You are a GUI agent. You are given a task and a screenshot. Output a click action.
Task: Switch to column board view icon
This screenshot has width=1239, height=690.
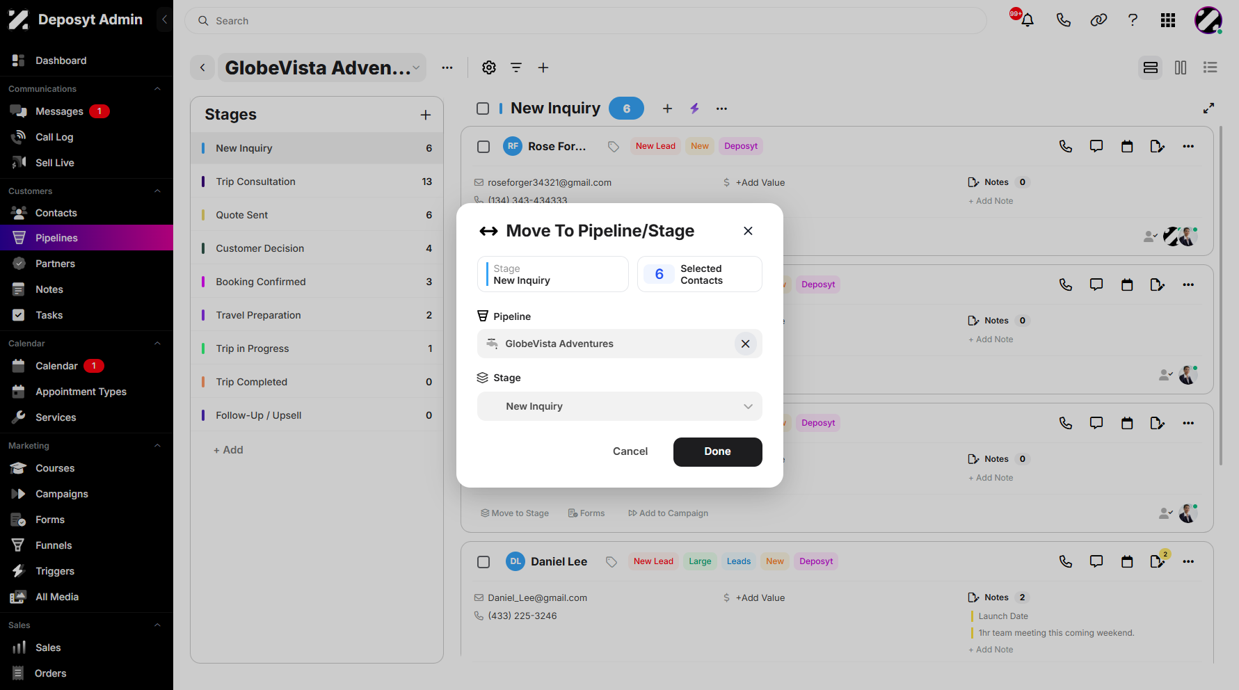coord(1181,67)
